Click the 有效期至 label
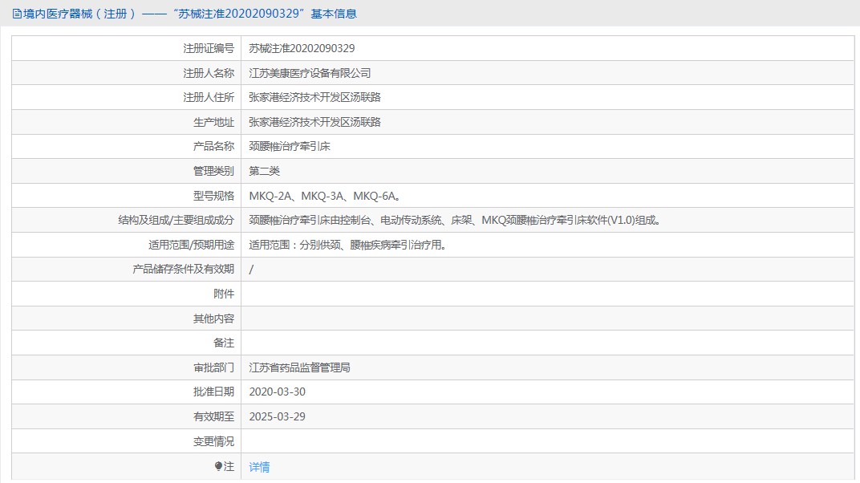The height and width of the screenshot is (483, 860). click(213, 416)
